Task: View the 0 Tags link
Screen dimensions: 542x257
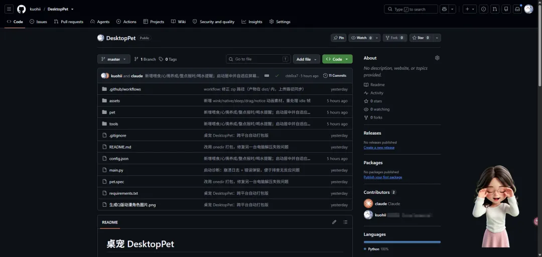Action: (x=168, y=59)
